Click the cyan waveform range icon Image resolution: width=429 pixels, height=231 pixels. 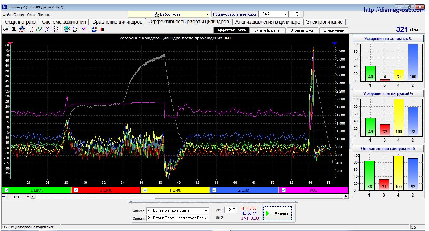coord(66,29)
